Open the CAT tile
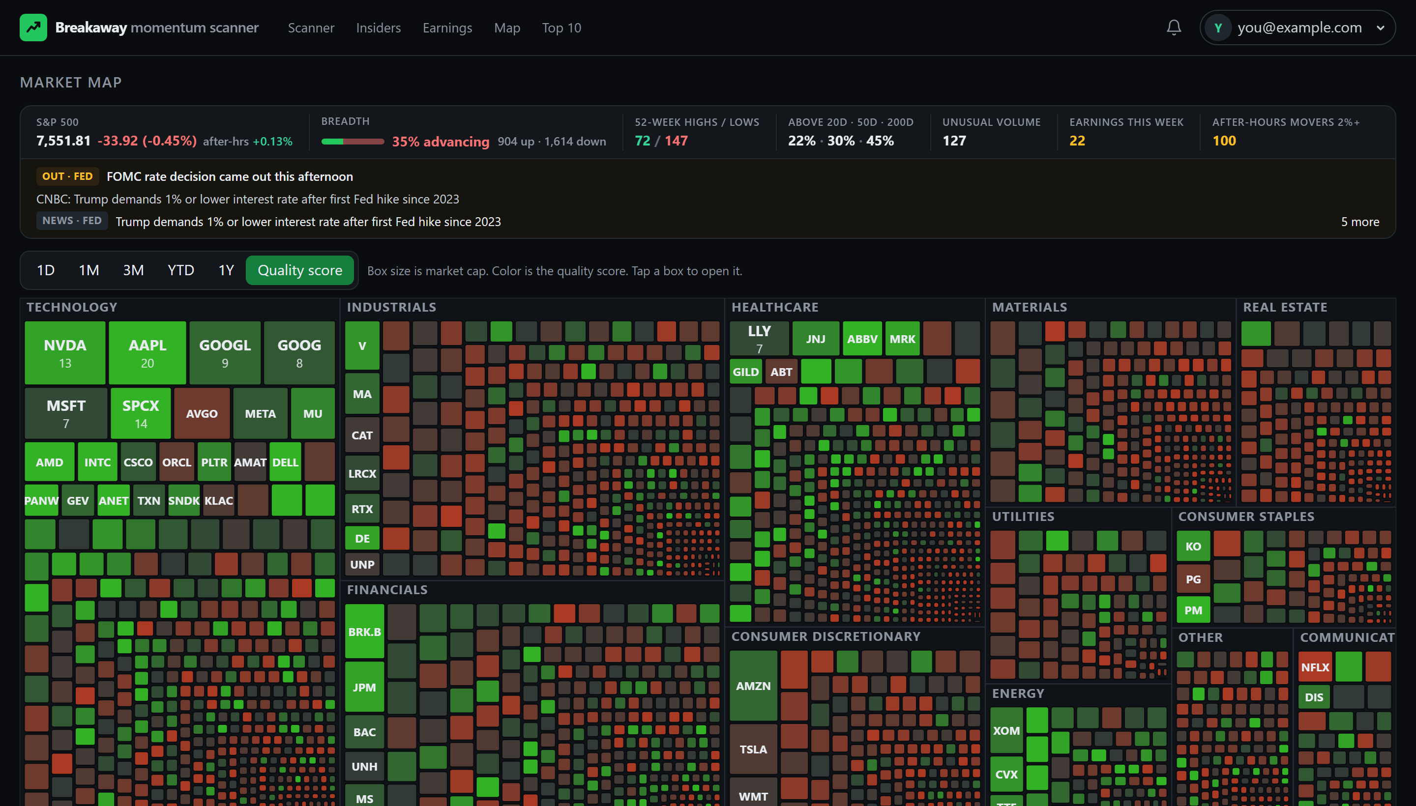Screen dimensions: 1416x806 point(362,434)
